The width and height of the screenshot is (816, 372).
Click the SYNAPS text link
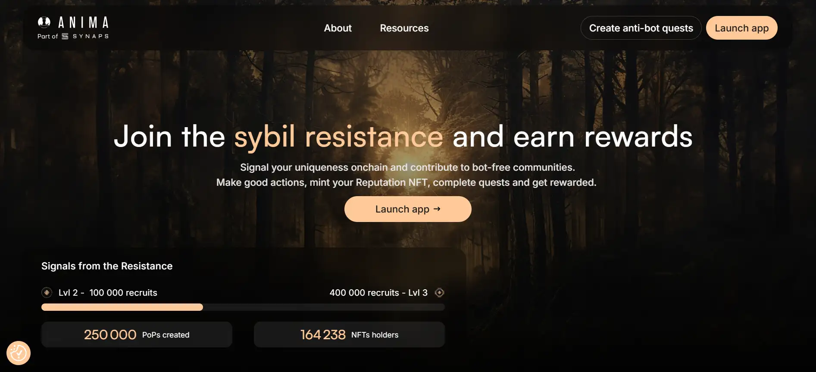point(91,36)
